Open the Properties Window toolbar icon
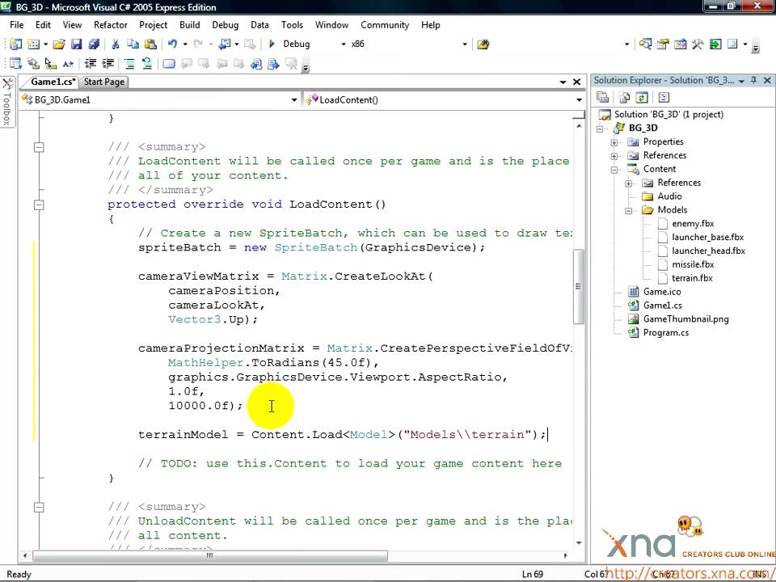Screen dimensions: 776x582 coord(663,44)
